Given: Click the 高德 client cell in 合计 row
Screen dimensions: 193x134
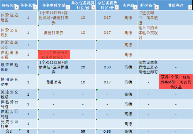Looking at the screenshot, I should pyautogui.click(x=128, y=132).
